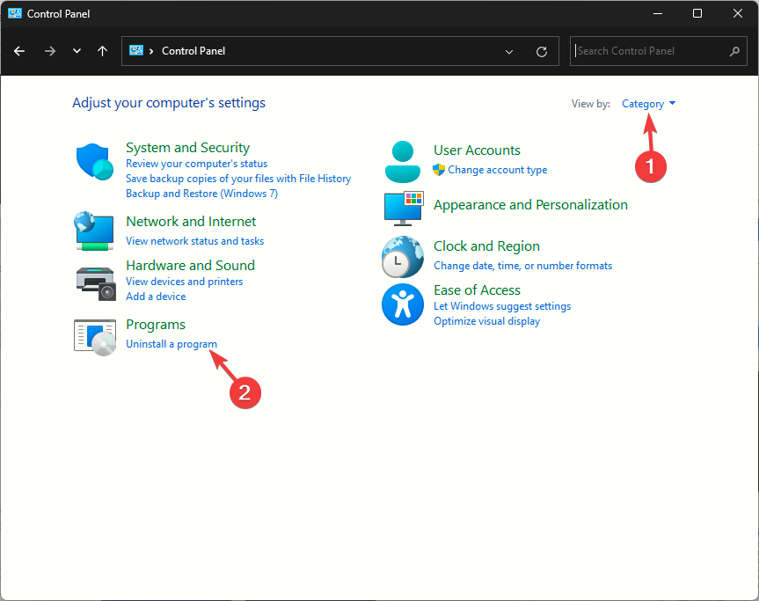Open Ease of Access category
Image resolution: width=759 pixels, height=601 pixels.
(x=477, y=290)
